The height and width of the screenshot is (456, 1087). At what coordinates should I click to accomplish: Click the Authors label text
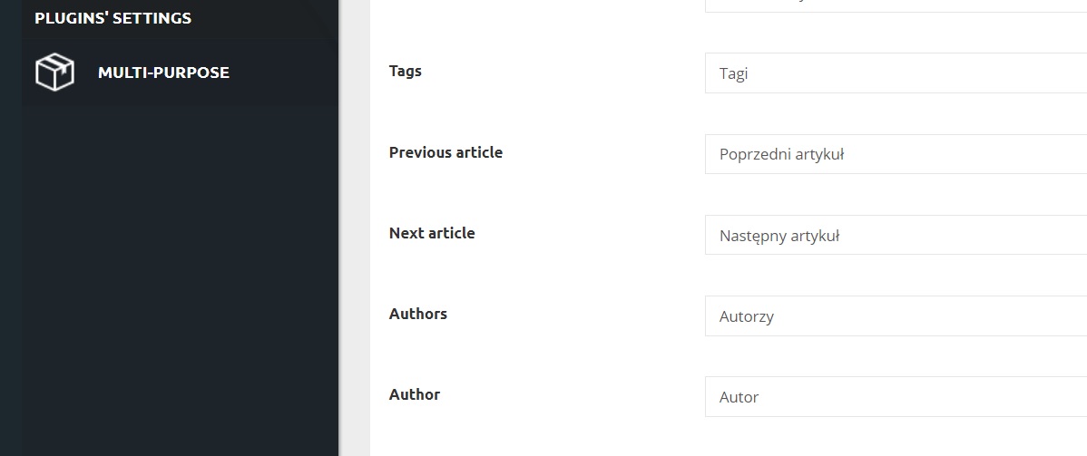point(418,314)
